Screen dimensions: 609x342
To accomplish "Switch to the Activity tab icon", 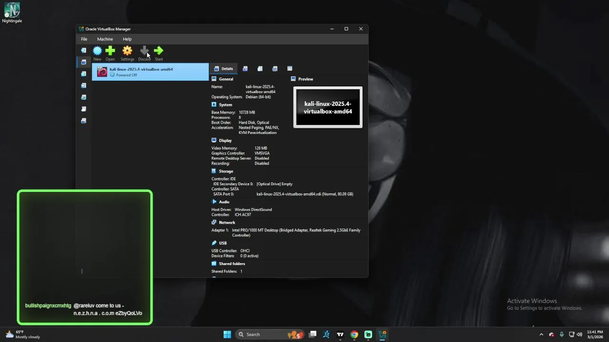I will pos(275,69).
